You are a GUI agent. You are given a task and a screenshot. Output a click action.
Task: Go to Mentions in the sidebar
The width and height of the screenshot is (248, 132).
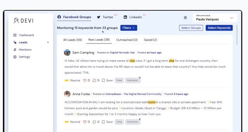coord(22,50)
